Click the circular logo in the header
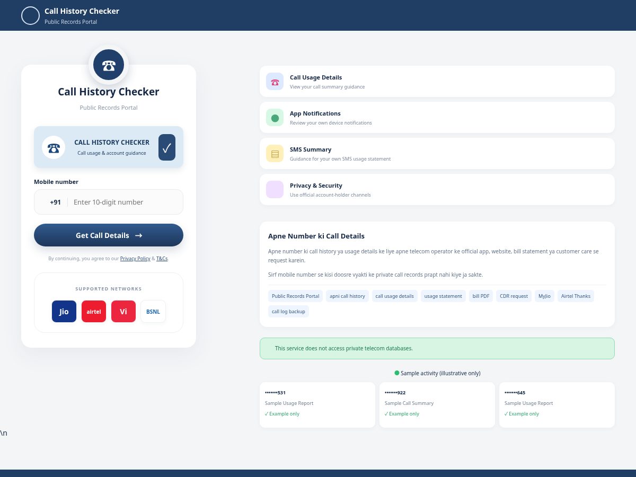 pyautogui.click(x=30, y=15)
